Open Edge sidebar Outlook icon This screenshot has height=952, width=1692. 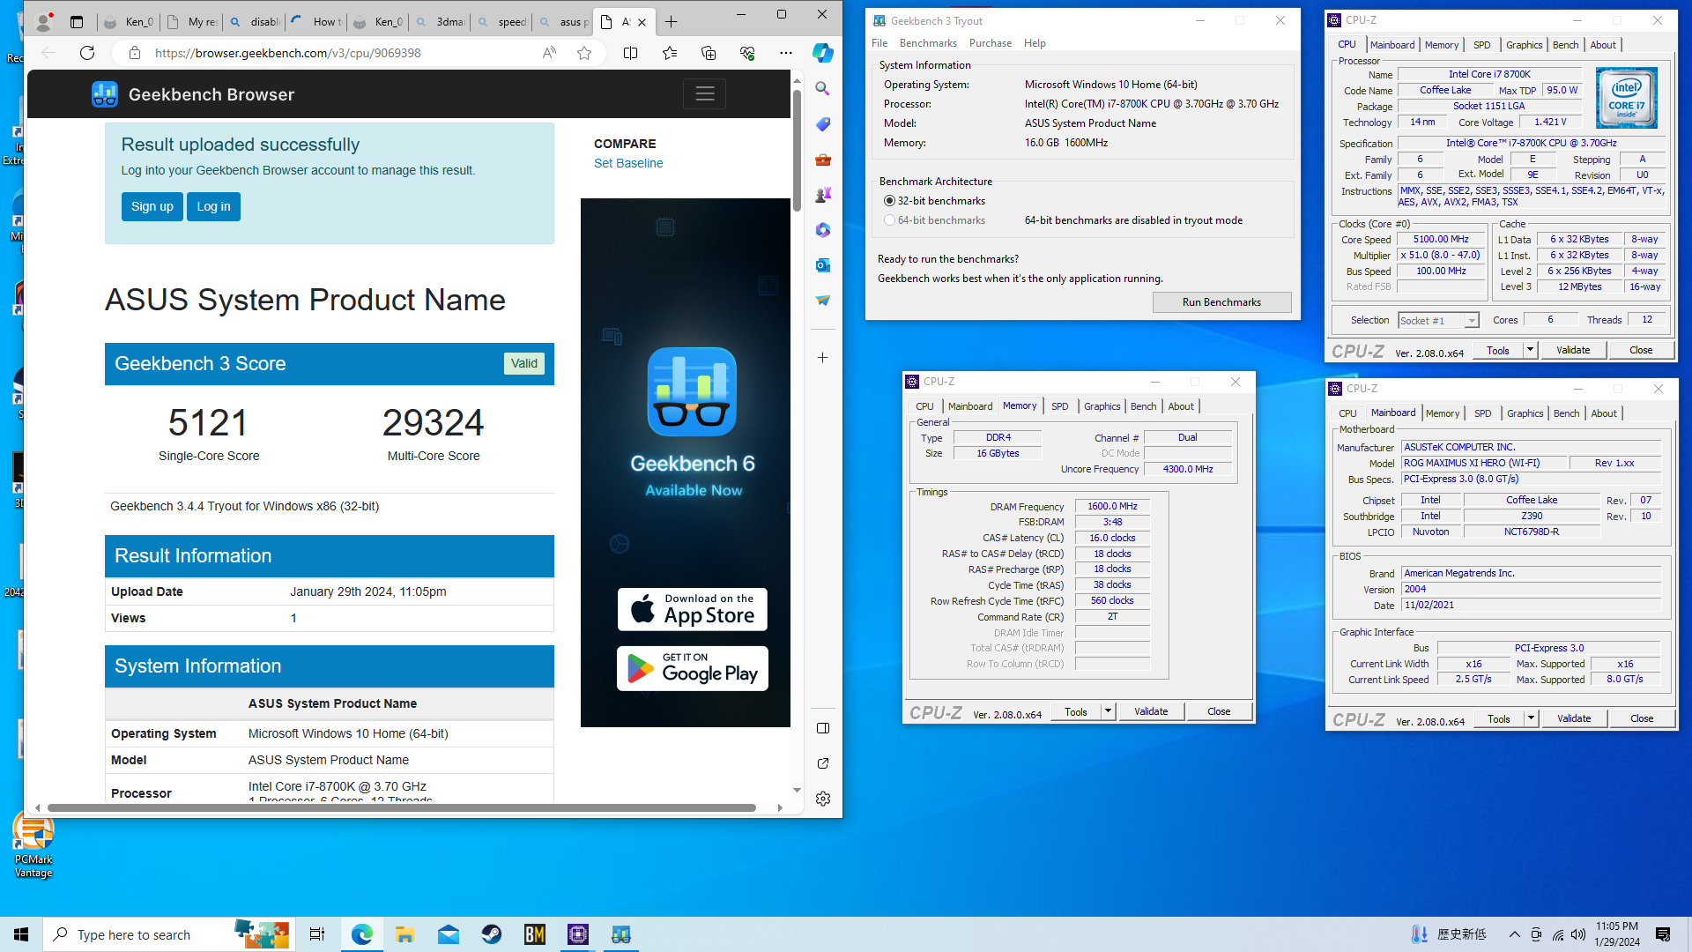[822, 265]
